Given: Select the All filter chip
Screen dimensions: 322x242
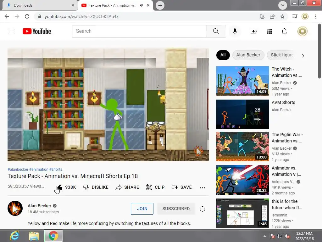Looking at the screenshot, I should (x=223, y=55).
